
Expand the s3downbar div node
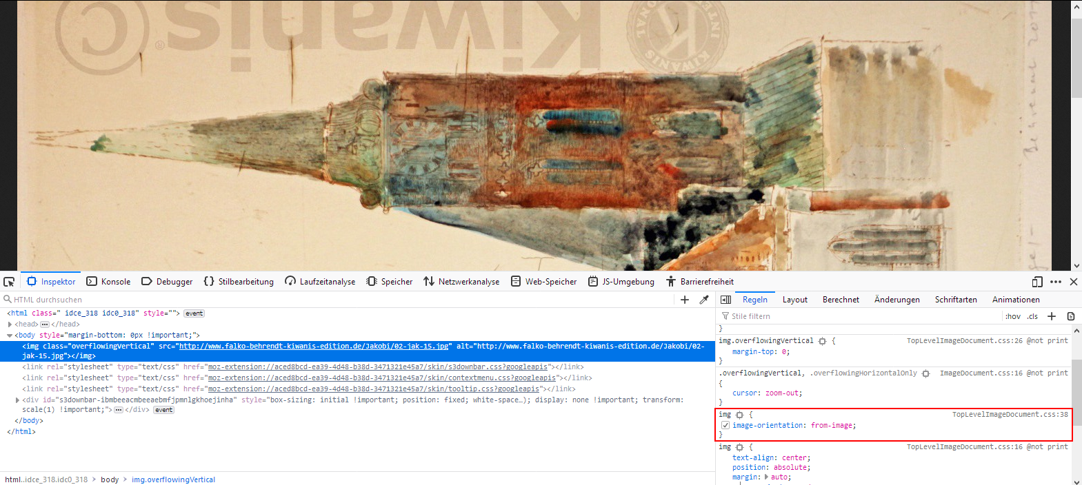17,400
